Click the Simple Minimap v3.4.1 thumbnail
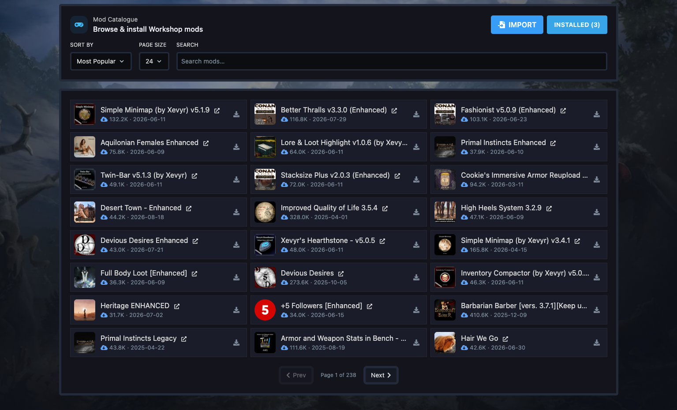The width and height of the screenshot is (677, 410). 445,245
